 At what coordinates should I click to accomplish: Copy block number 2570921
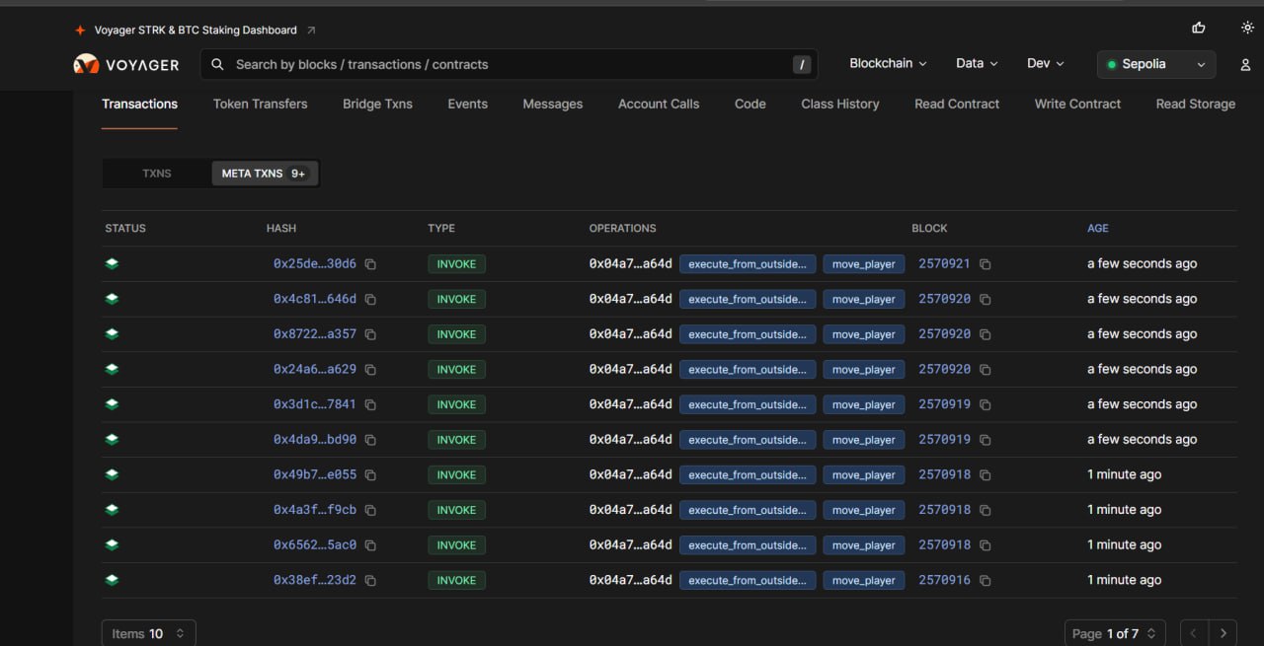pyautogui.click(x=985, y=264)
